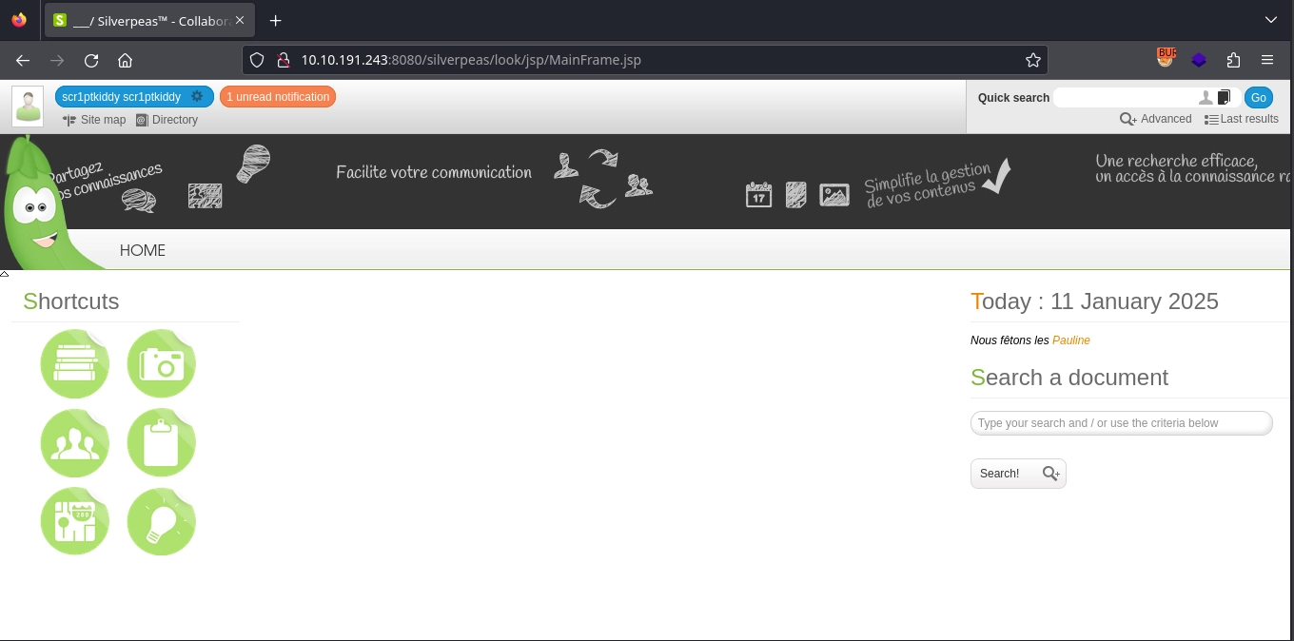Open the stacked books shortcut icon

[74, 364]
